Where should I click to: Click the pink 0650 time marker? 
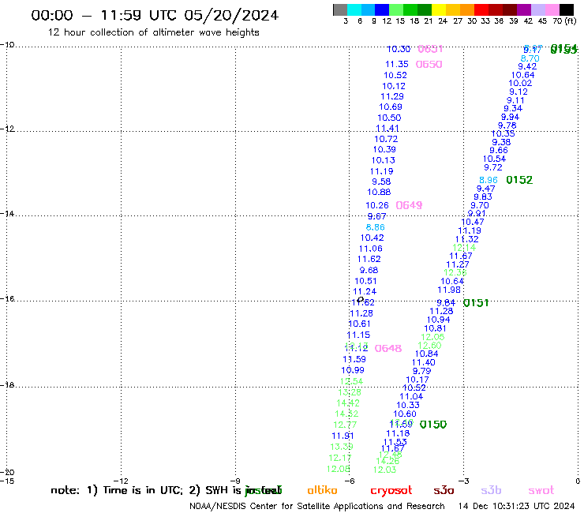[x=429, y=65]
